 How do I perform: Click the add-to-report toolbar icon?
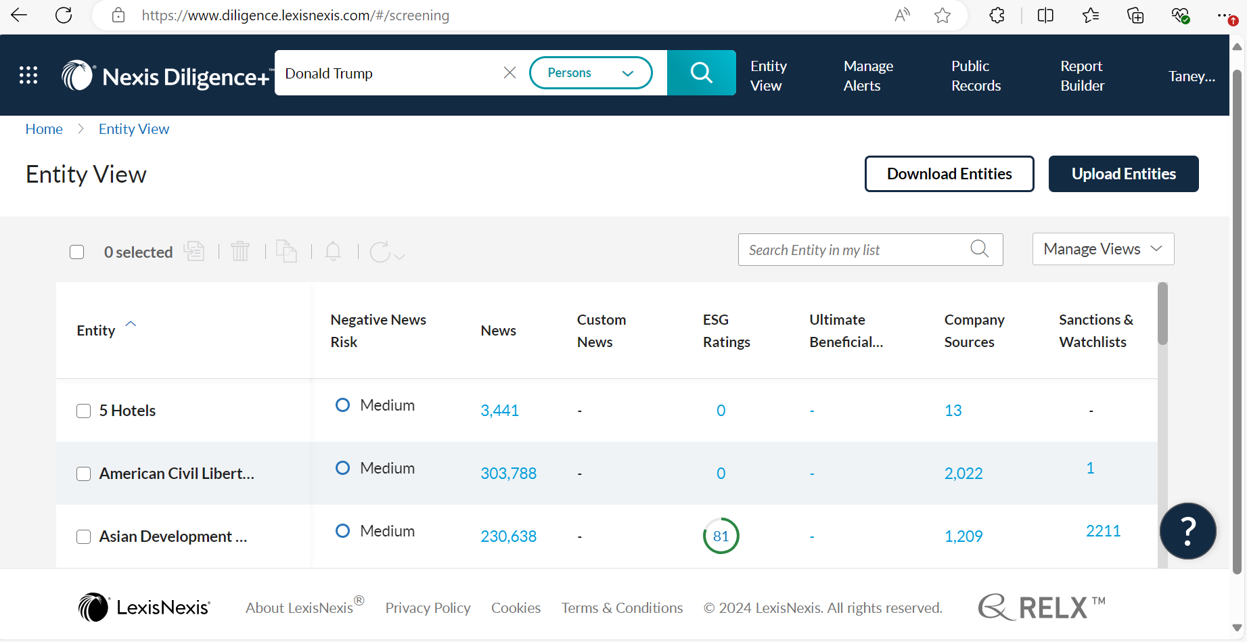tap(194, 251)
